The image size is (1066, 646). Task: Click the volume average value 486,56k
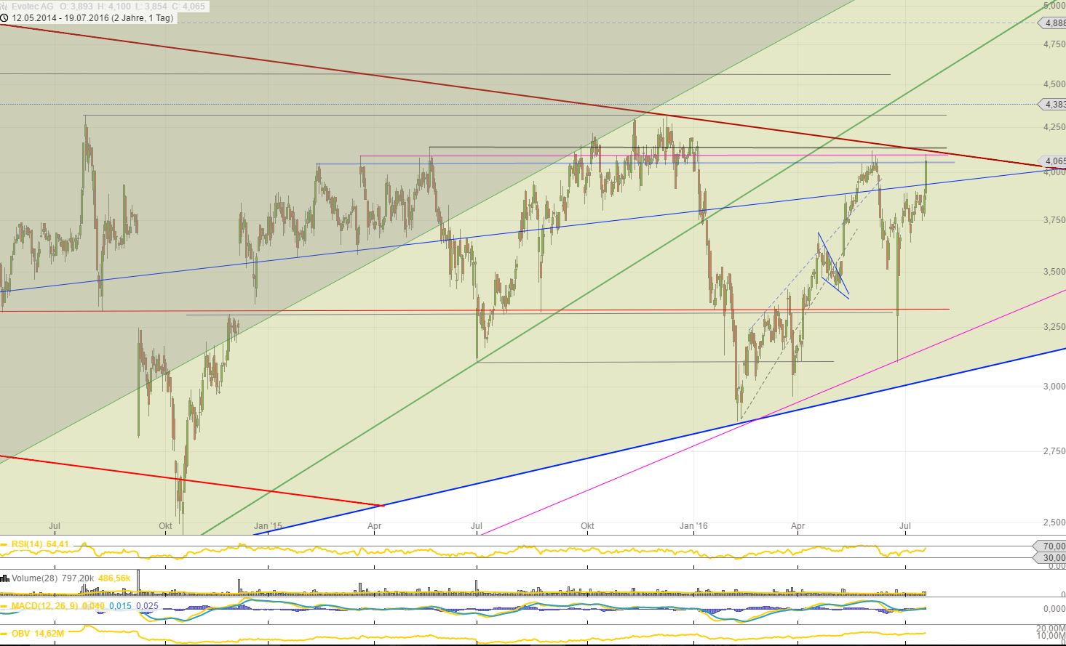114,578
